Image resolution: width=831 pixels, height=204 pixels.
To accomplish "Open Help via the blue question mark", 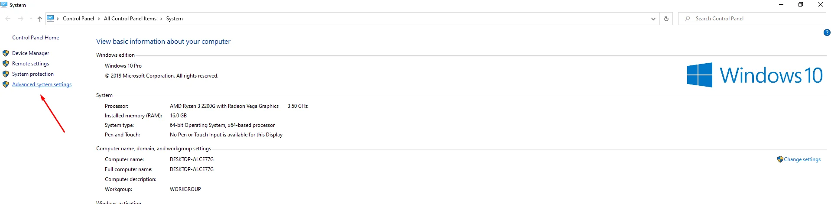I will pos(827,32).
